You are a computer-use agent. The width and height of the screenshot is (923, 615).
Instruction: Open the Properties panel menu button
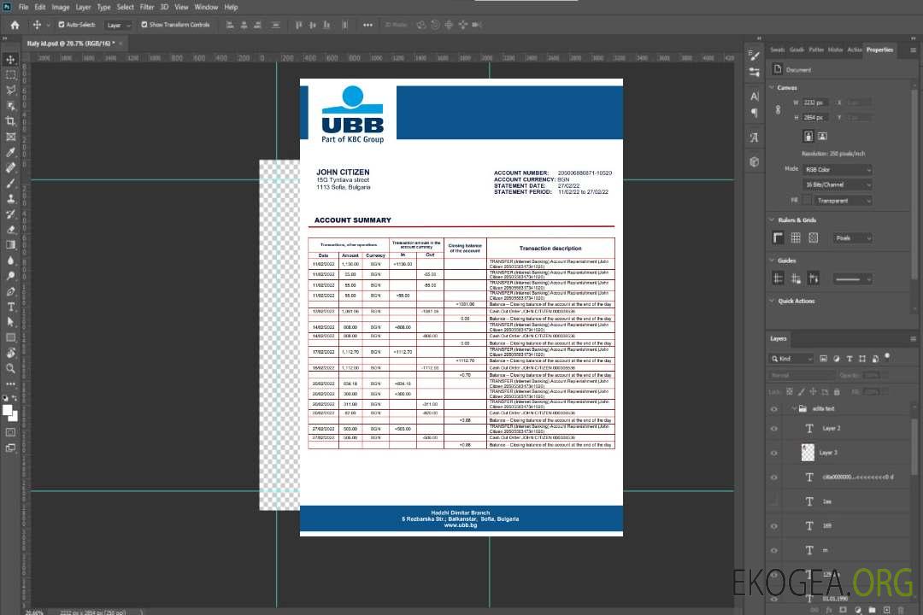(x=913, y=50)
